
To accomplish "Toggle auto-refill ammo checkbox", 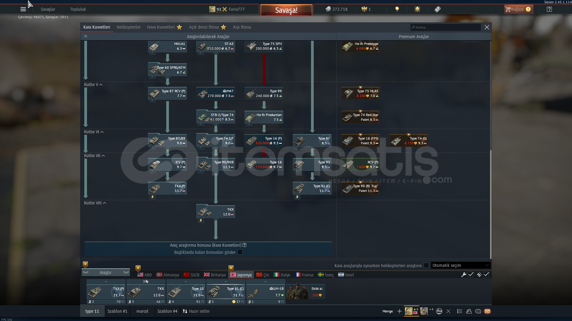I will [486, 275].
